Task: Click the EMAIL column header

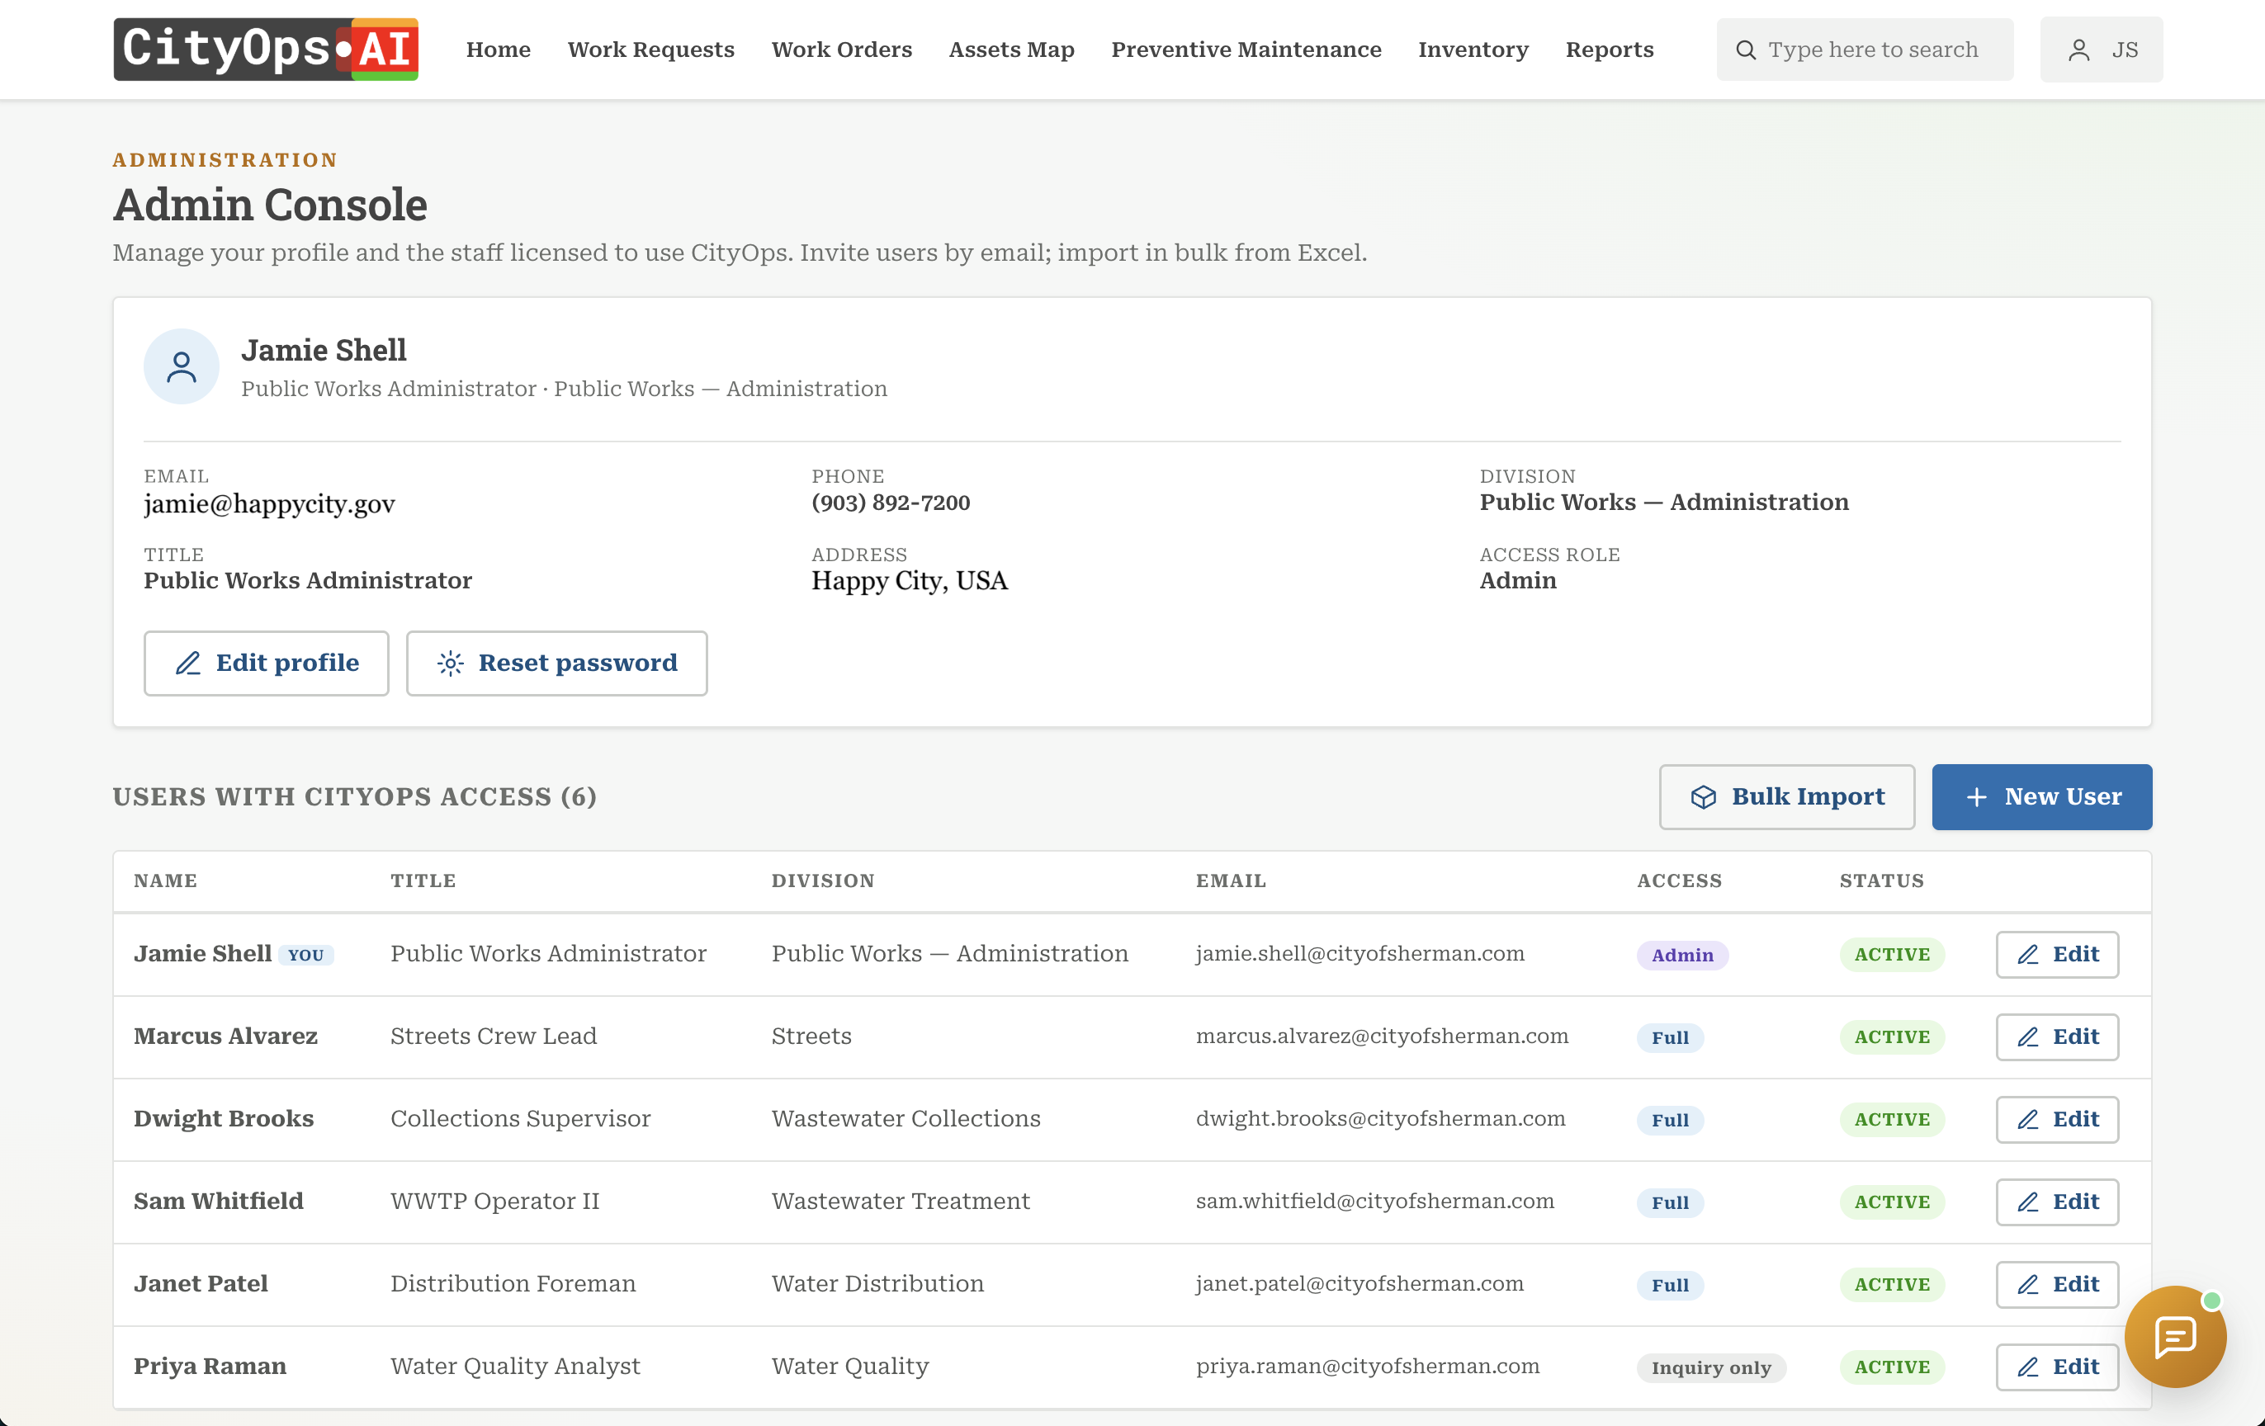Action: (1231, 881)
